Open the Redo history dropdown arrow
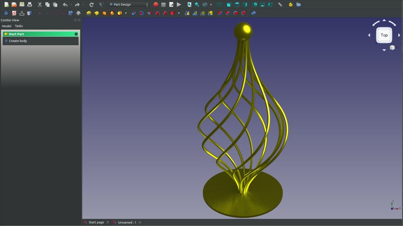403x226 pixels. tap(83, 5)
